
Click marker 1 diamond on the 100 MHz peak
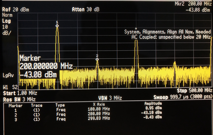point(57,26)
